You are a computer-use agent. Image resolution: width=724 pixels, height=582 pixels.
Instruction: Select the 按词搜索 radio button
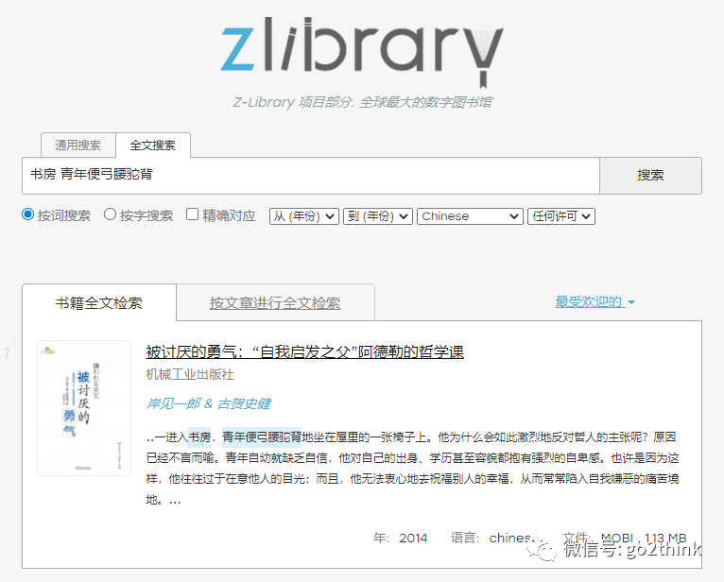[28, 214]
